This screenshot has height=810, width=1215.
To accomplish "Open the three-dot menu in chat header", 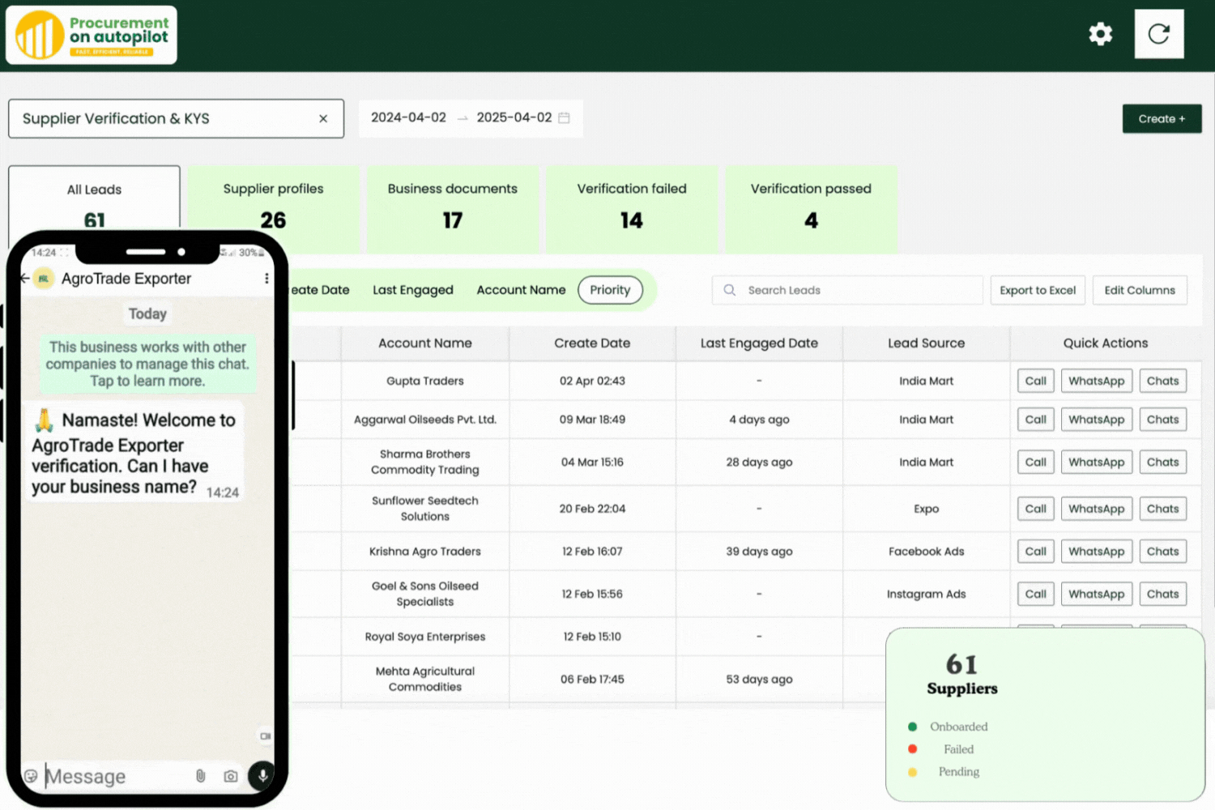I will (266, 279).
